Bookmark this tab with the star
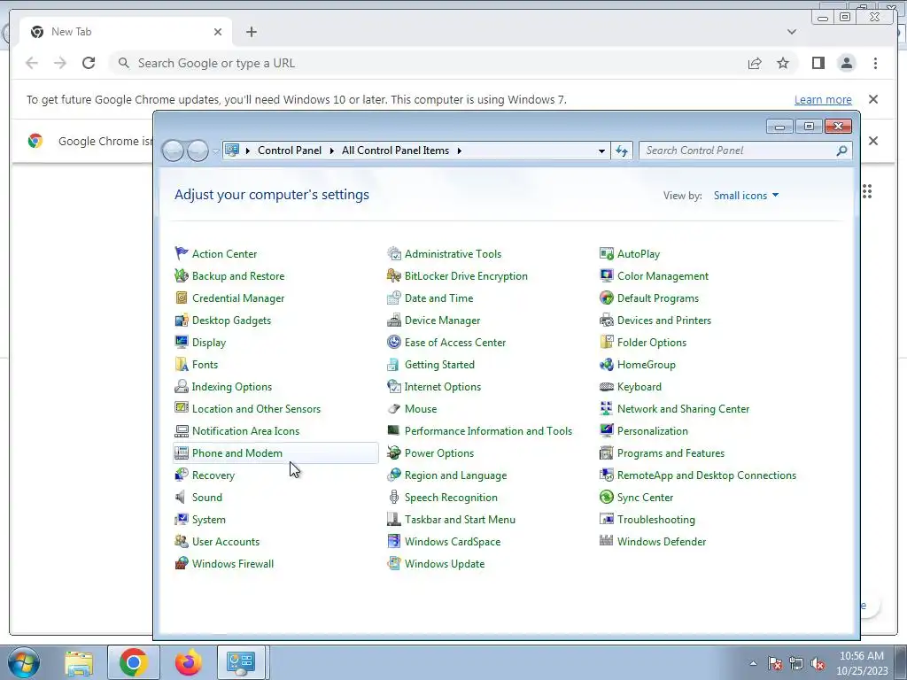The height and width of the screenshot is (680, 907). coord(783,63)
